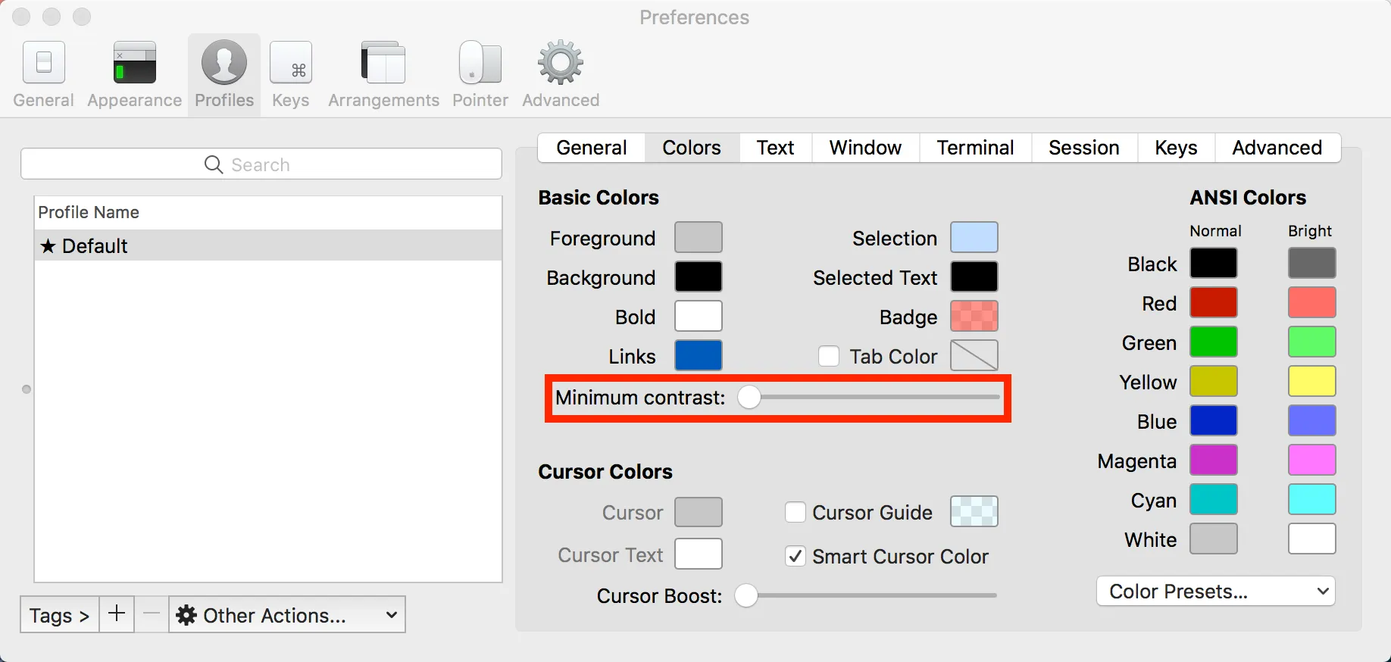Viewport: 1391px width, 662px height.
Task: Click the minus icon to remove profile
Action: click(152, 614)
